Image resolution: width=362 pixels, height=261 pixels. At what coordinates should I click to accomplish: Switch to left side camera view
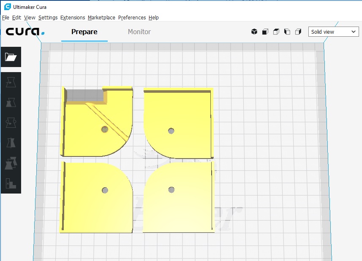pyautogui.click(x=287, y=32)
